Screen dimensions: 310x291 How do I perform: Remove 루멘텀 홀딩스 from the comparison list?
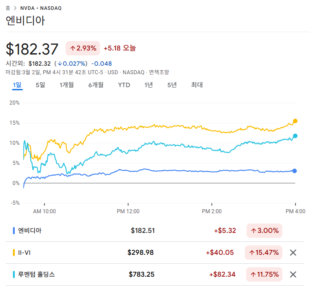coord(293,274)
